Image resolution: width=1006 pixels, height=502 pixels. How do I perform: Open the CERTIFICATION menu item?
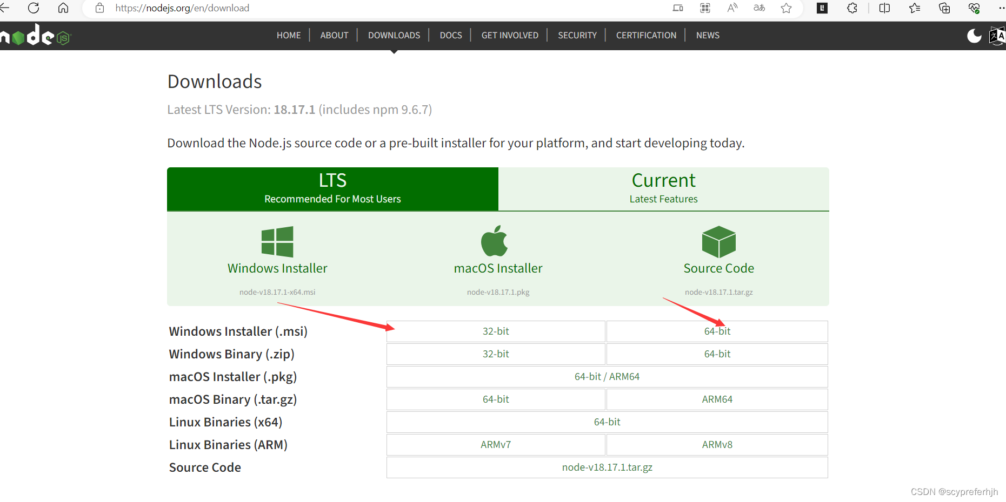click(x=646, y=35)
